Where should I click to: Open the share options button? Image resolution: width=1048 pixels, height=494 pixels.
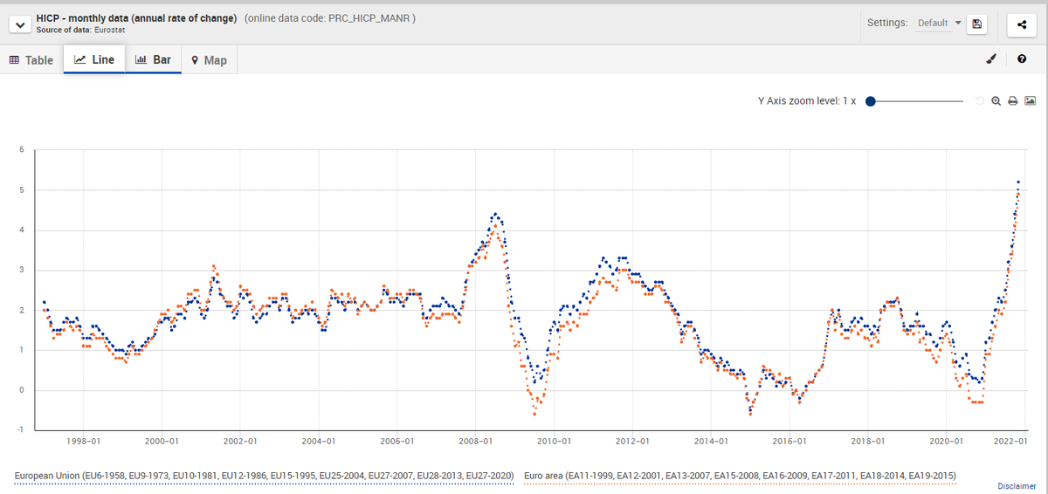click(x=1022, y=24)
